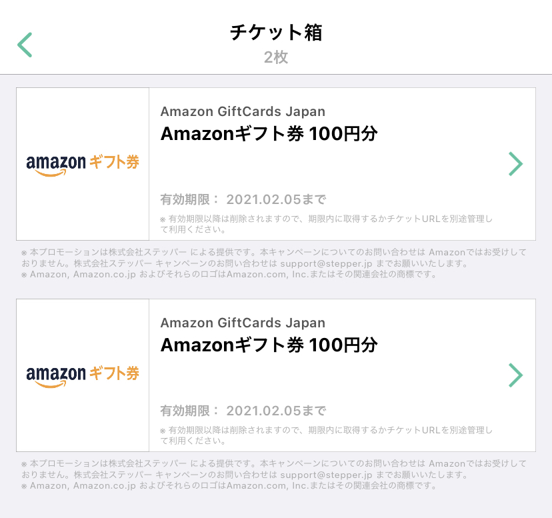Open the second ticket via its right chevron
This screenshot has width=552, height=518.
[515, 375]
